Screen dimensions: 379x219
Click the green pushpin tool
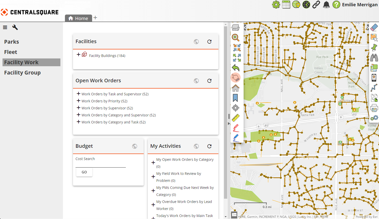374,47
